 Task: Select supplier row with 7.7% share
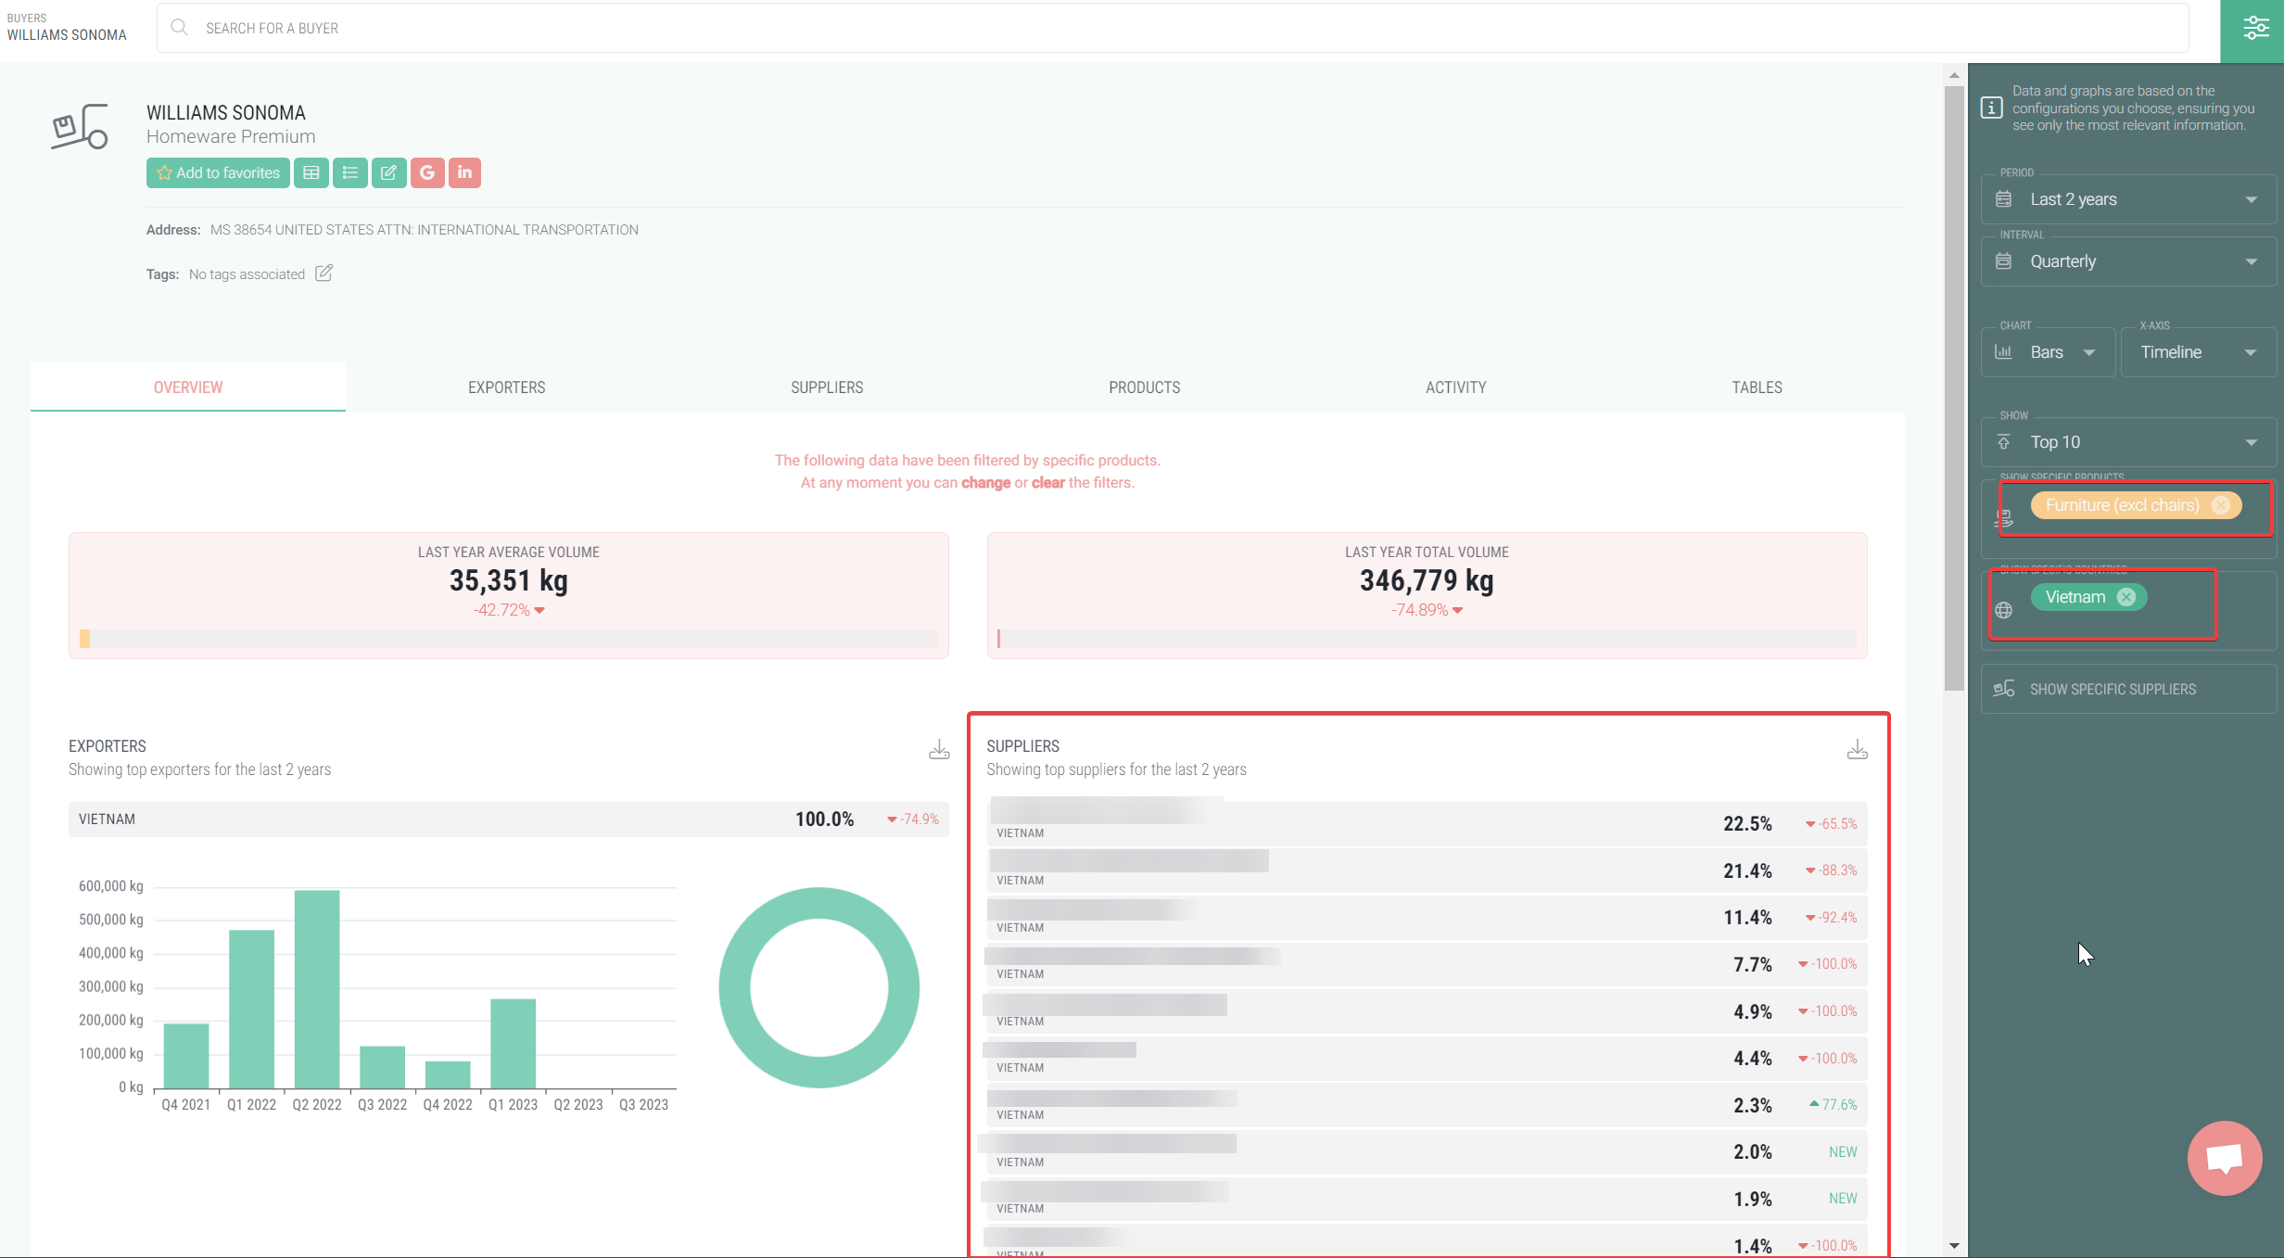point(1427,964)
